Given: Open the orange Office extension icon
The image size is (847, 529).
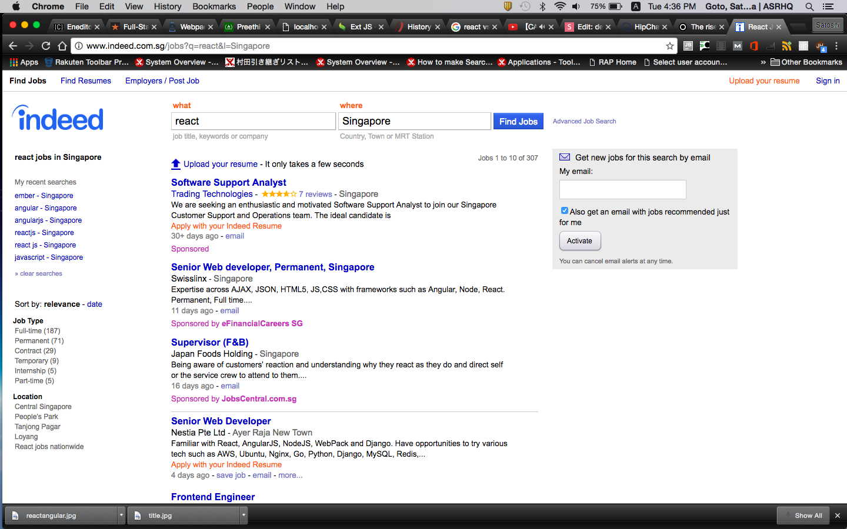Looking at the screenshot, I should point(754,46).
